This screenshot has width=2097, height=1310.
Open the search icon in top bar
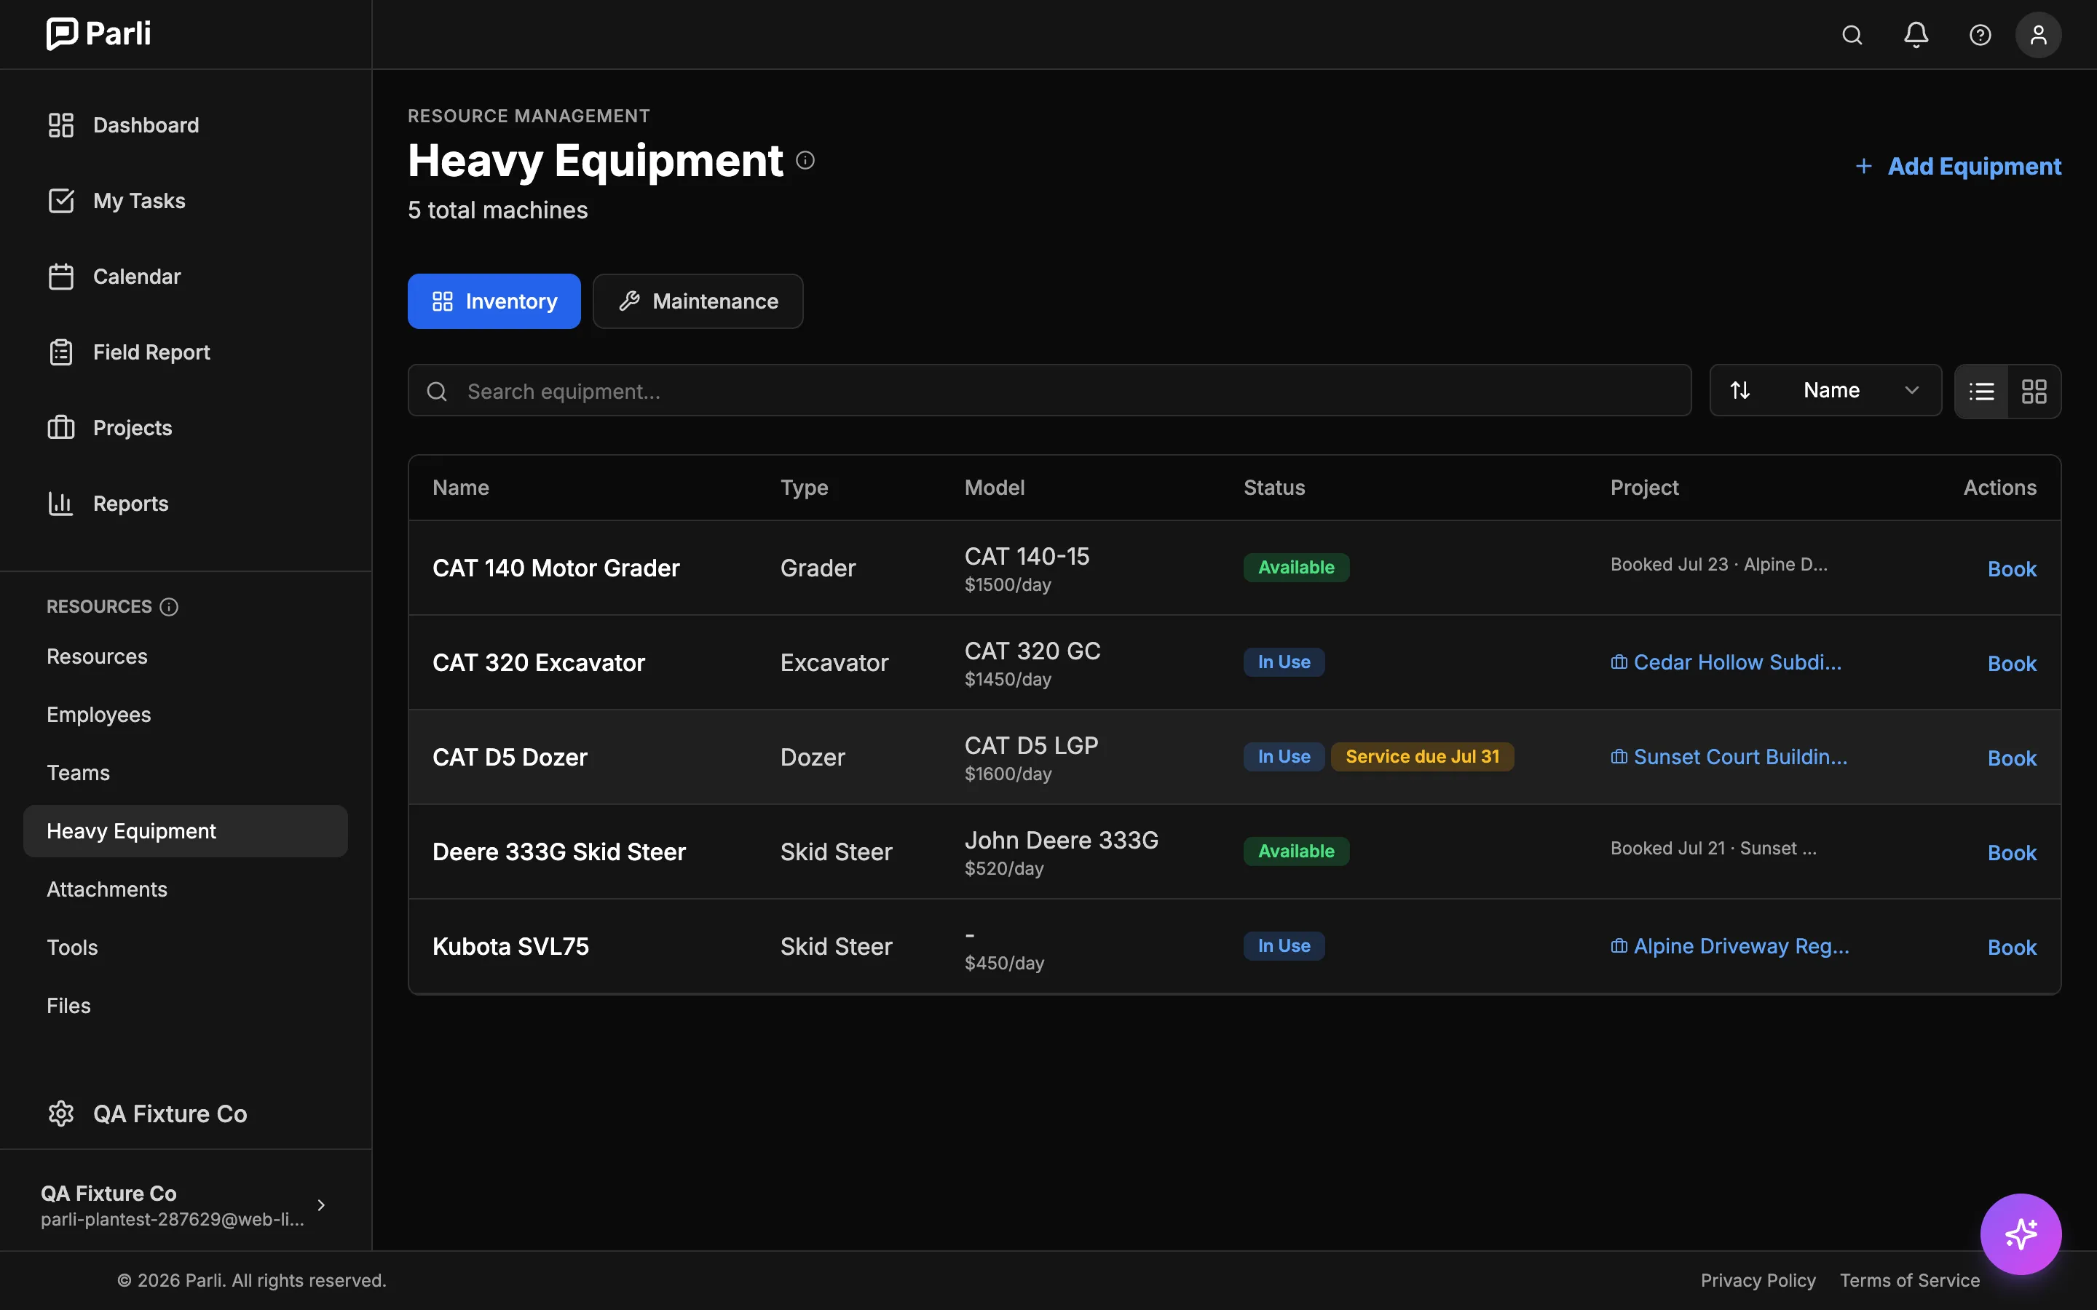1852,35
